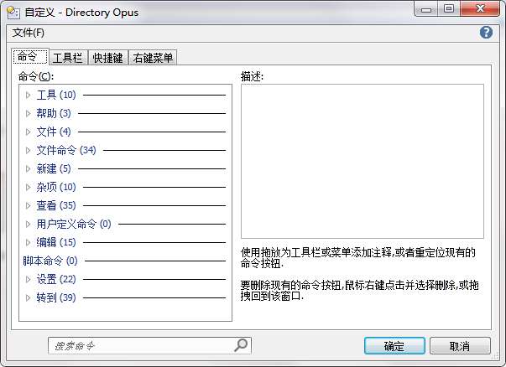Select the 脚本命令 (0) item
Viewport: 506px width, 367px height.
50,261
